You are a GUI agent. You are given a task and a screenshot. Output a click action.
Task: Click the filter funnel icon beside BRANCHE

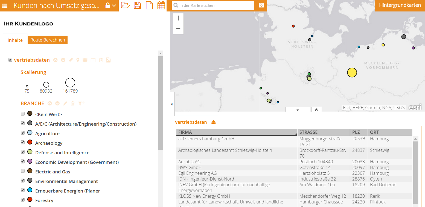point(80,104)
